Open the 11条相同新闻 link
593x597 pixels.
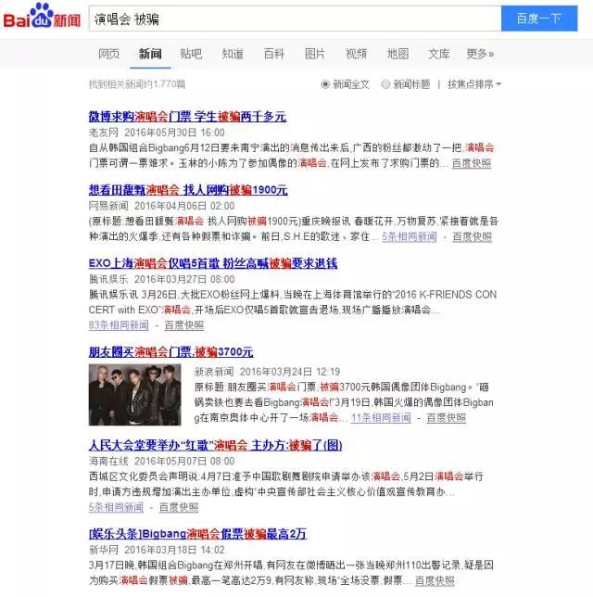click(381, 418)
